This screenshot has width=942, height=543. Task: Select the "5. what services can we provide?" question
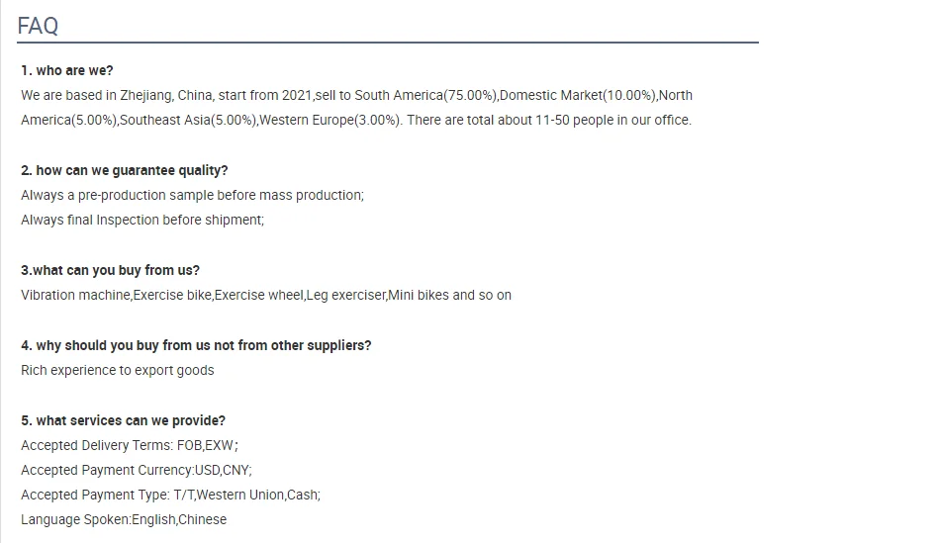point(123,420)
